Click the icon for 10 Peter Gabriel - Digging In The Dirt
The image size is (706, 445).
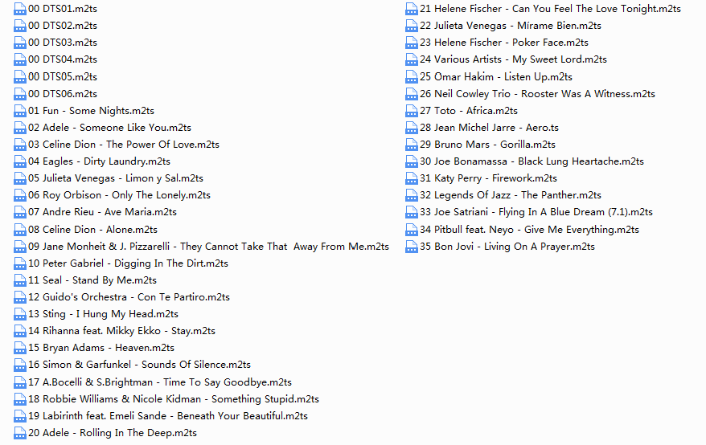[20, 263]
